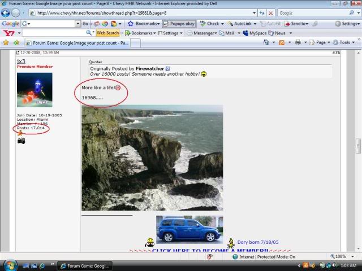Click Add to Favorites icon
The height and width of the screenshot is (271, 362).
pos(16,42)
